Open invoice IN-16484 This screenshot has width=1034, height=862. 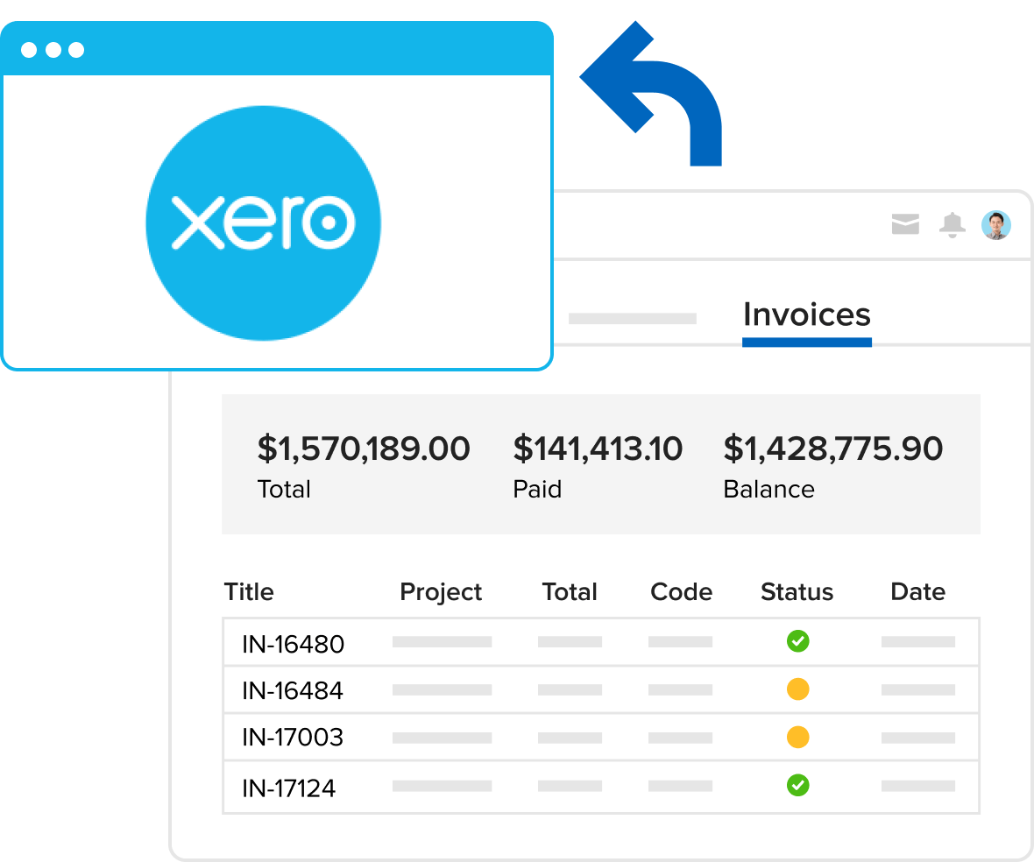[292, 690]
